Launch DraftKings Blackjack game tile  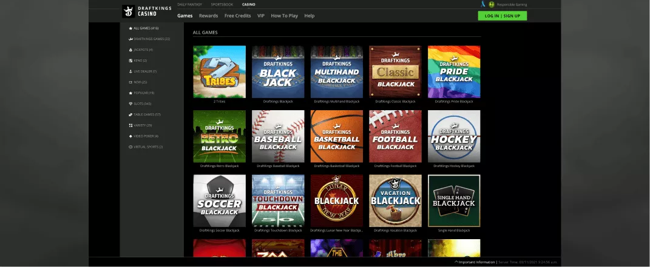point(278,71)
